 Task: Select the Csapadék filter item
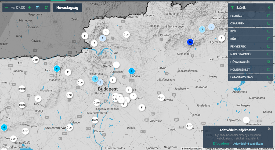click(x=237, y=23)
